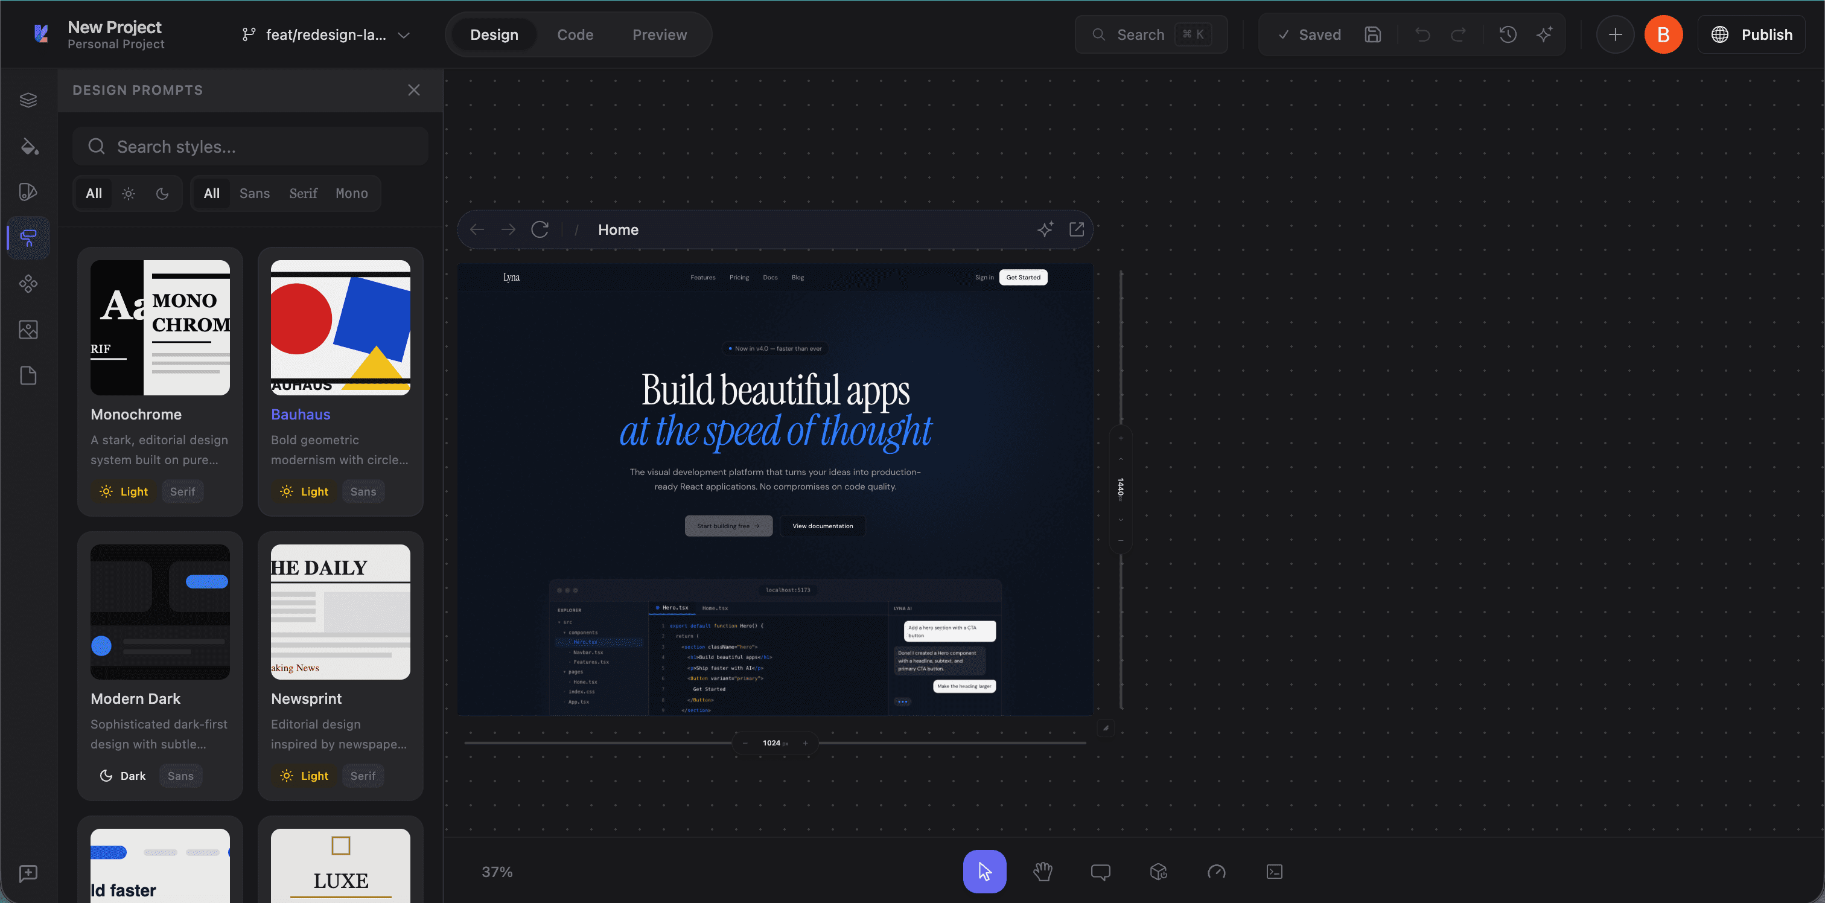
Task: Select the paint bucket sidebar icon
Action: pos(28,146)
